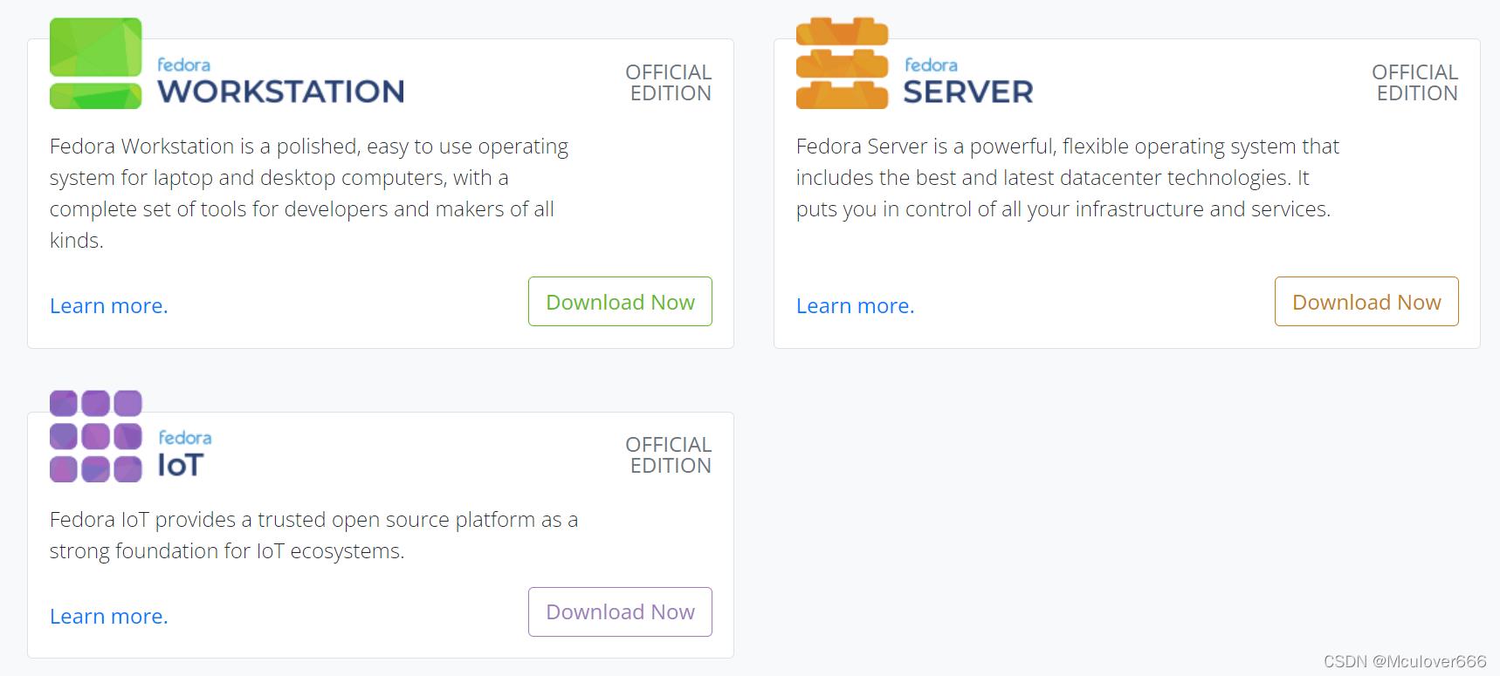Viewport: 1500px width, 676px height.
Task: Download Fedora IoT with Download Now
Action: pyautogui.click(x=620, y=612)
